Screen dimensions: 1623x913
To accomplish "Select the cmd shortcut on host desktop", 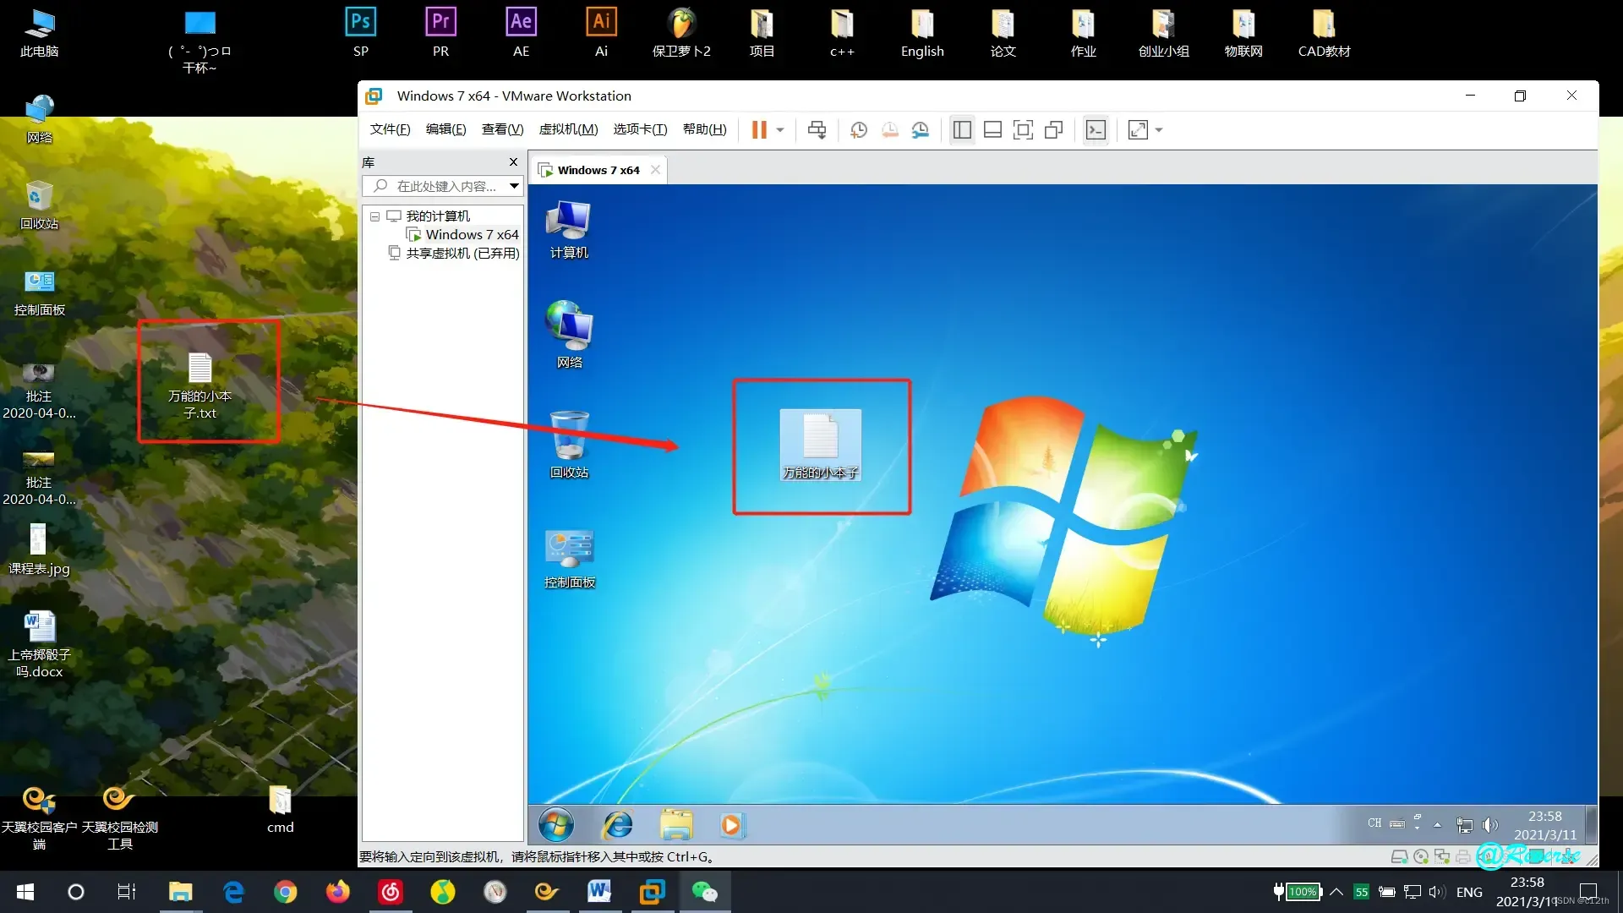I will tap(280, 809).
